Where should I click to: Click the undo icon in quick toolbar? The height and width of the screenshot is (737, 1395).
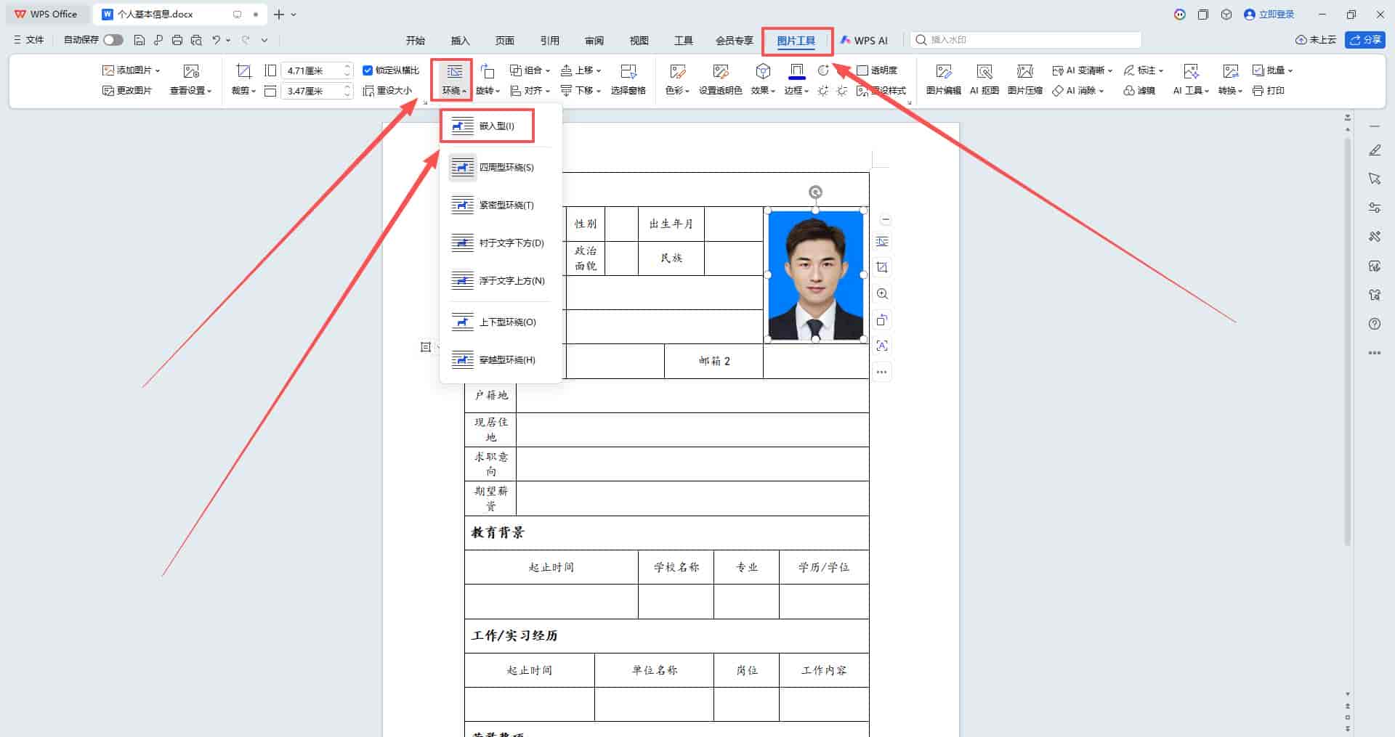click(x=217, y=40)
